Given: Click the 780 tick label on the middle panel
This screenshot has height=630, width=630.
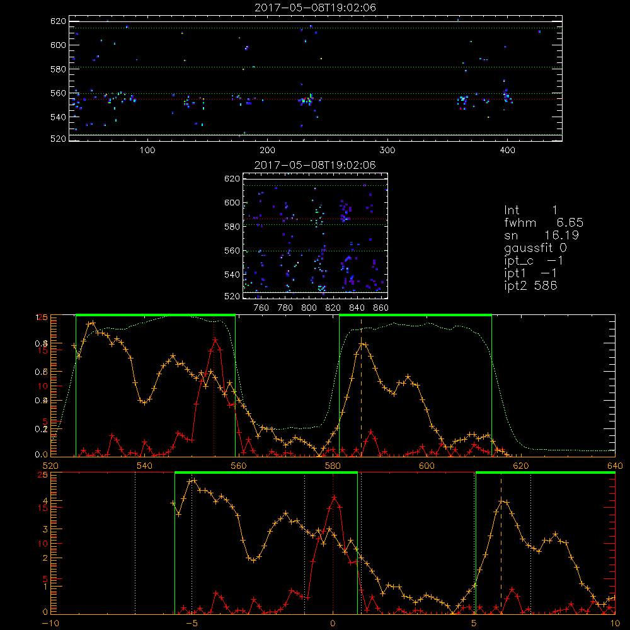Looking at the screenshot, I should (285, 308).
